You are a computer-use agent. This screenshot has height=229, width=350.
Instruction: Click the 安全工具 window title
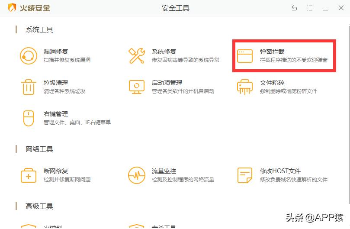[176, 8]
